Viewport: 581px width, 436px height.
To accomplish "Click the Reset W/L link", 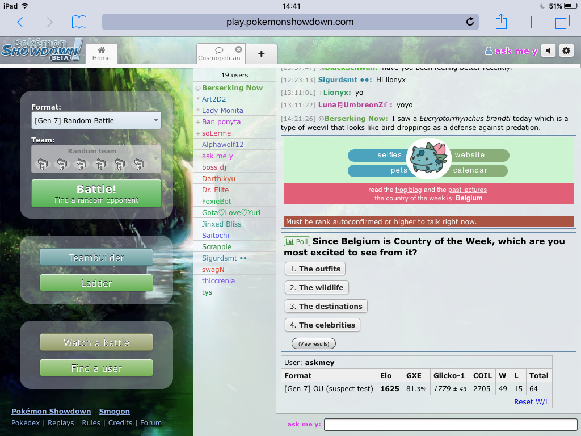I will (531, 402).
